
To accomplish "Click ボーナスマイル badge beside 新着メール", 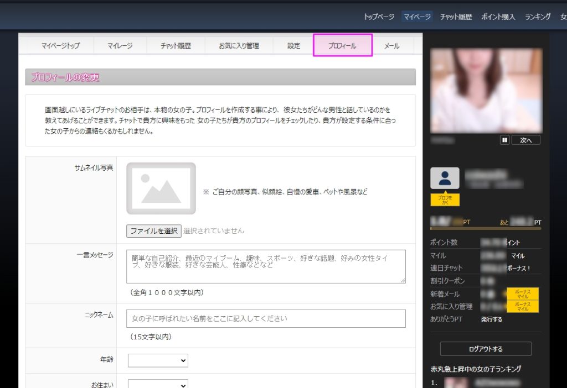I will click(523, 293).
